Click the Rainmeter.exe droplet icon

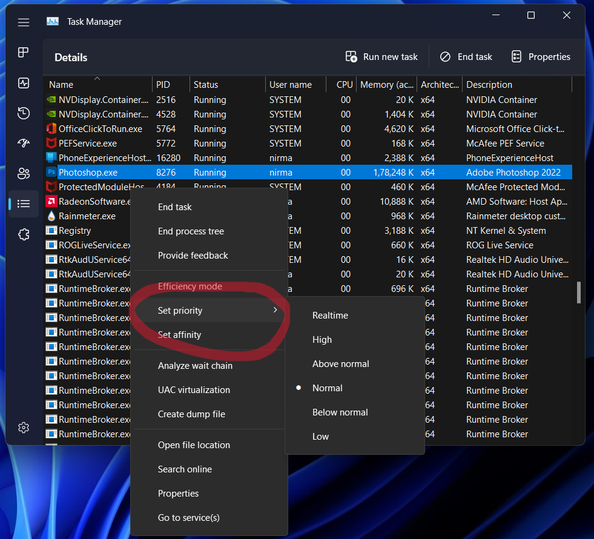coord(51,216)
